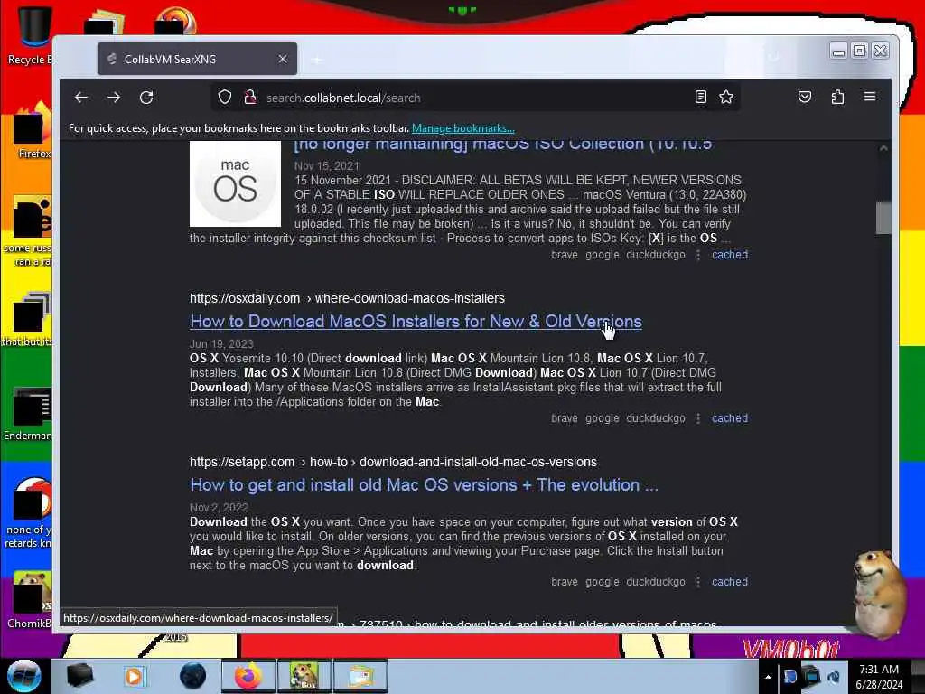Select the CollabVM SearXNG tab
The width and height of the screenshot is (925, 694).
coord(197,59)
